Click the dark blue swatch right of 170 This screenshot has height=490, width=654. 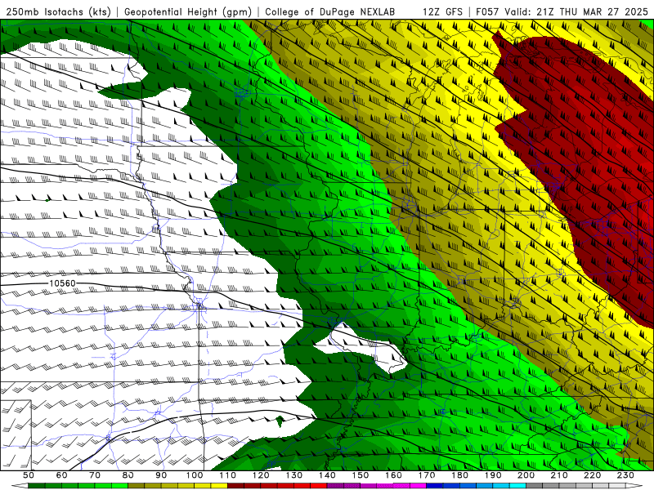[435, 486]
